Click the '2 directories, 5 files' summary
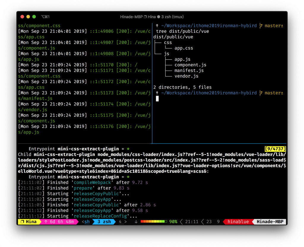 183,87
